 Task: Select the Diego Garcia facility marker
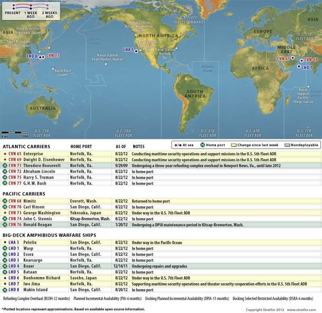coord(308,86)
